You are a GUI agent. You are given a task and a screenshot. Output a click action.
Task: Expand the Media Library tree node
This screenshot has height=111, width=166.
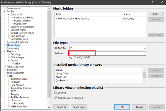click(x=5, y=45)
